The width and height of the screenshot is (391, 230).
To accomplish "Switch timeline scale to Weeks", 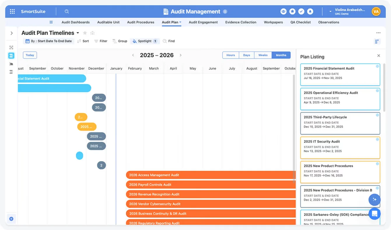I will pyautogui.click(x=263, y=55).
